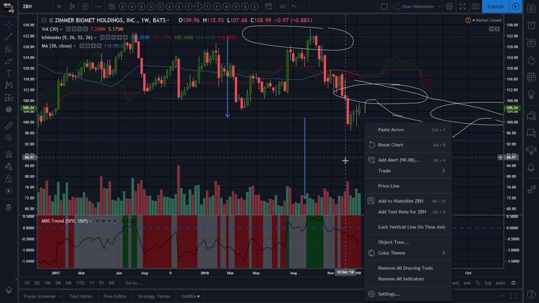This screenshot has width=539, height=303.
Task: Toggle log scale
Action: coord(488,283)
